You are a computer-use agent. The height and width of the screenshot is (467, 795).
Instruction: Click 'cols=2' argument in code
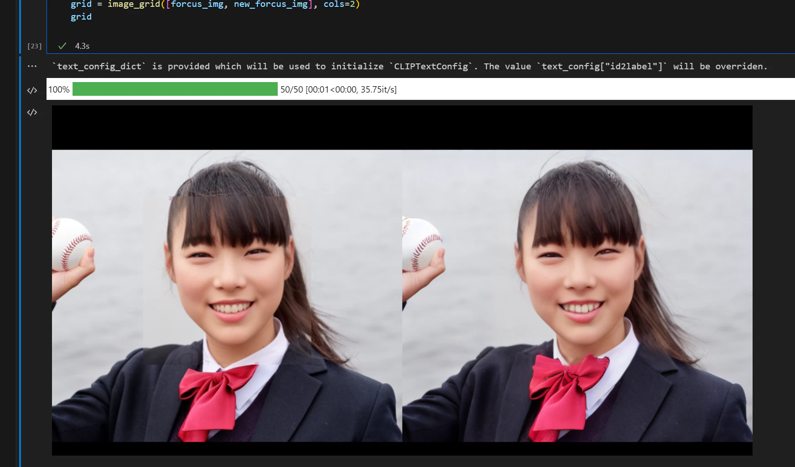point(339,4)
